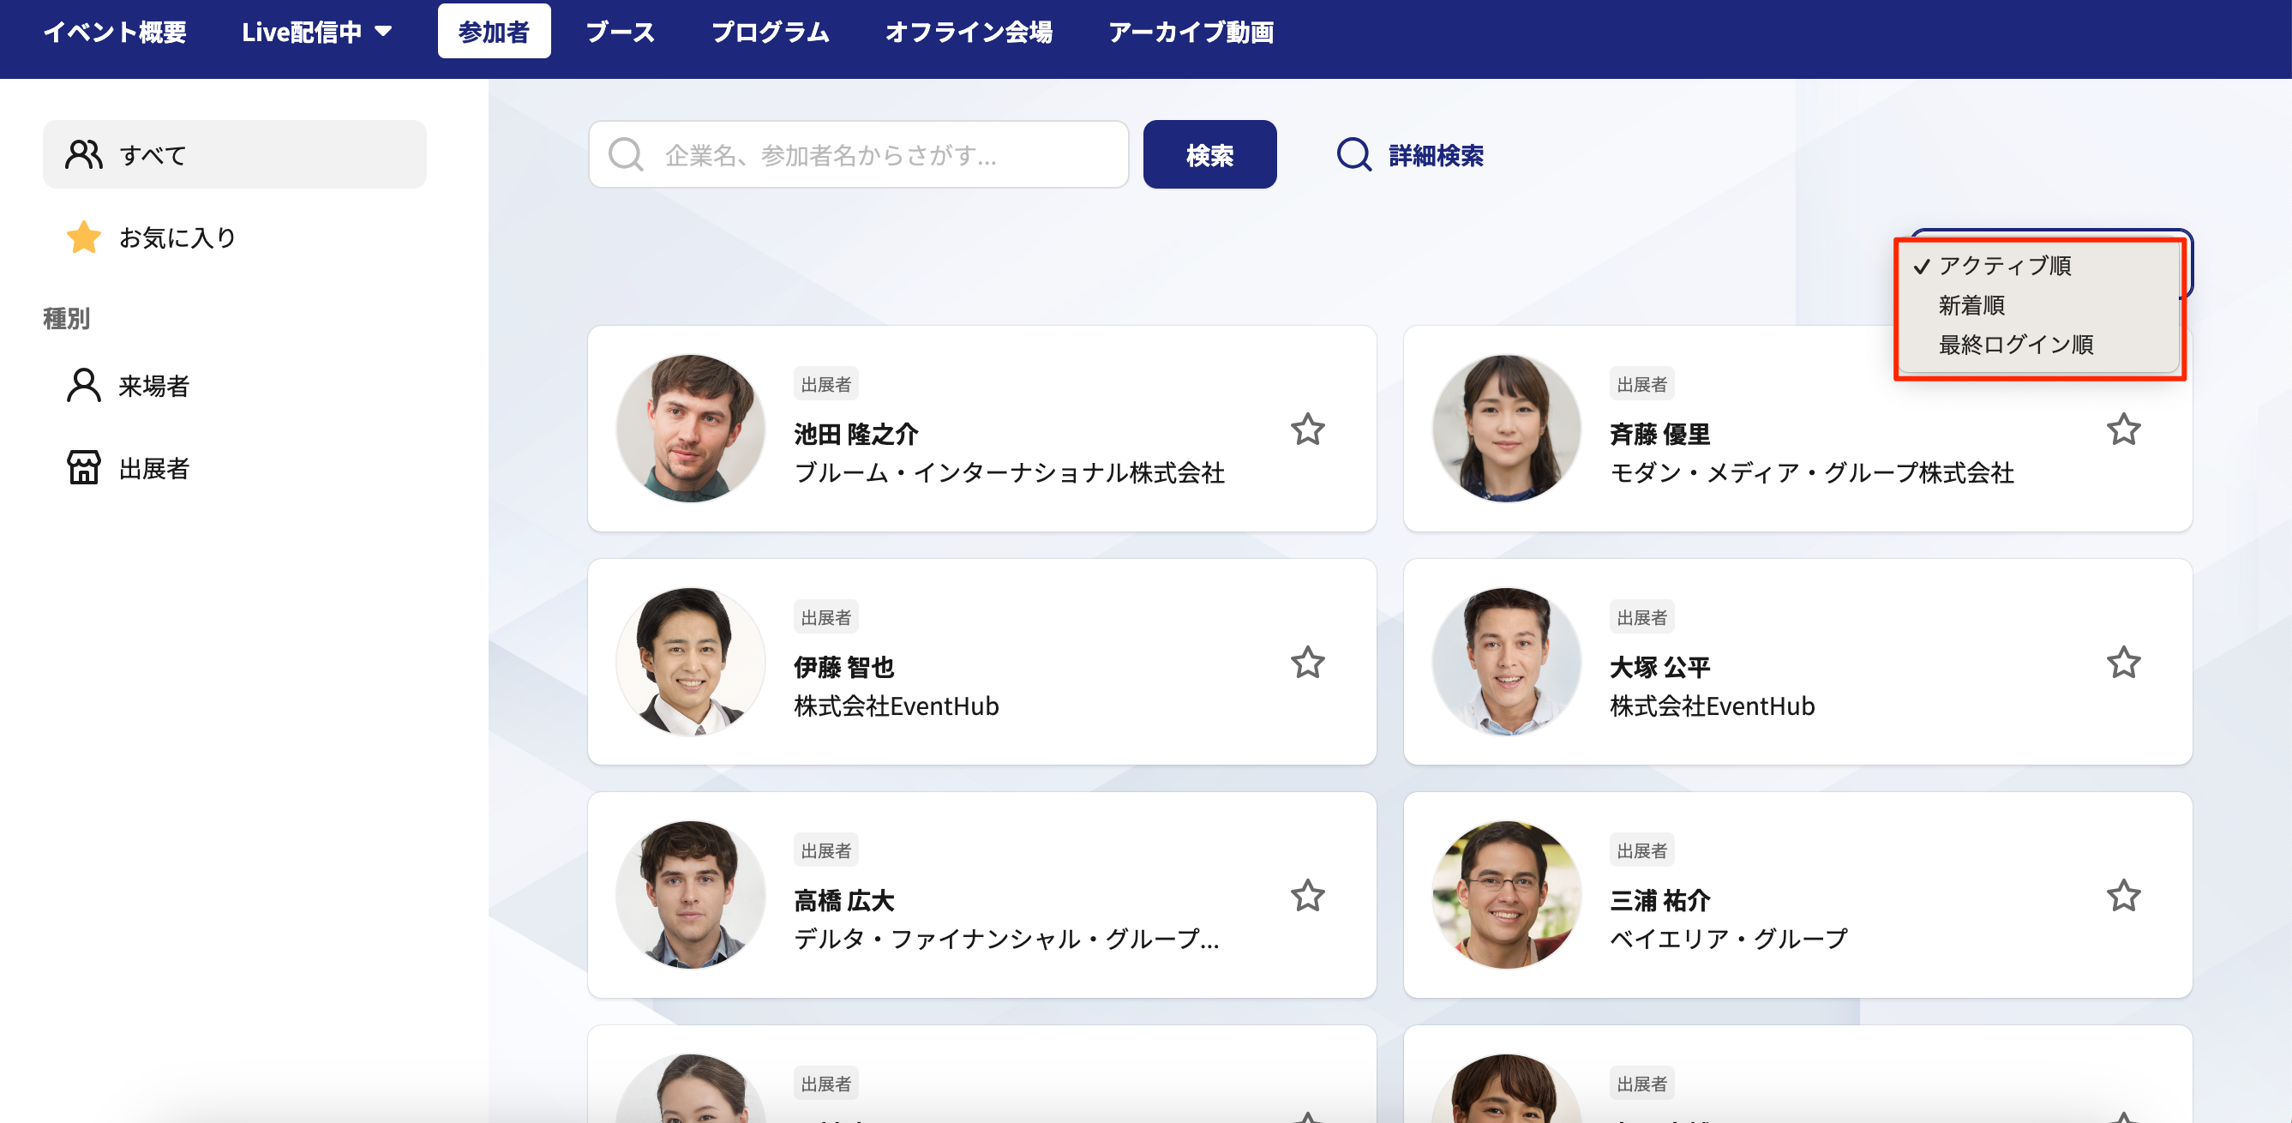Screen dimensions: 2292x1123
Task: Click the 来場者 person icon
Action: point(84,387)
